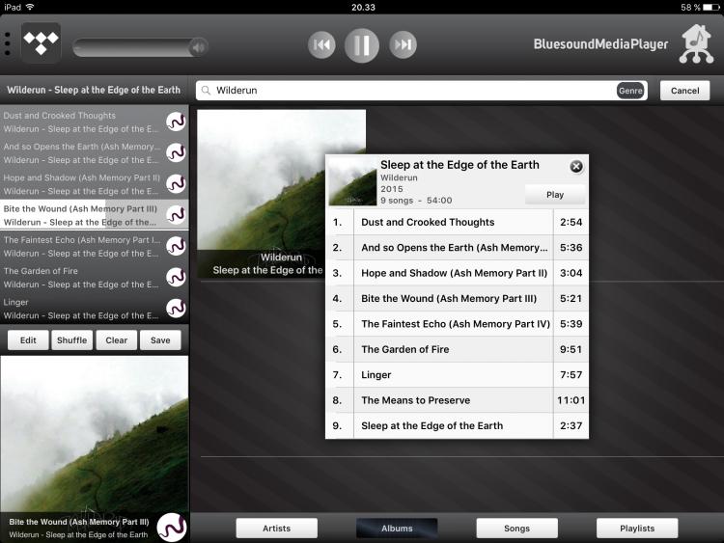Image resolution: width=724 pixels, height=543 pixels.
Task: Cancel the search
Action: [684, 91]
